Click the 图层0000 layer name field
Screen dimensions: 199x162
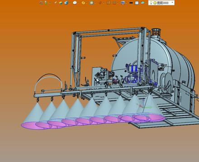click(x=163, y=3)
